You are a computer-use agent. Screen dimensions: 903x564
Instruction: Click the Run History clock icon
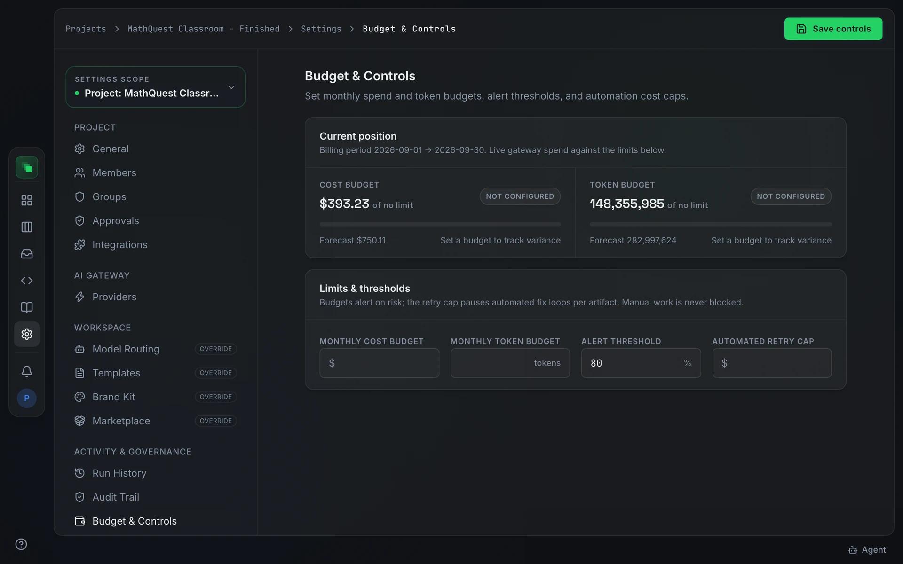[x=79, y=473]
